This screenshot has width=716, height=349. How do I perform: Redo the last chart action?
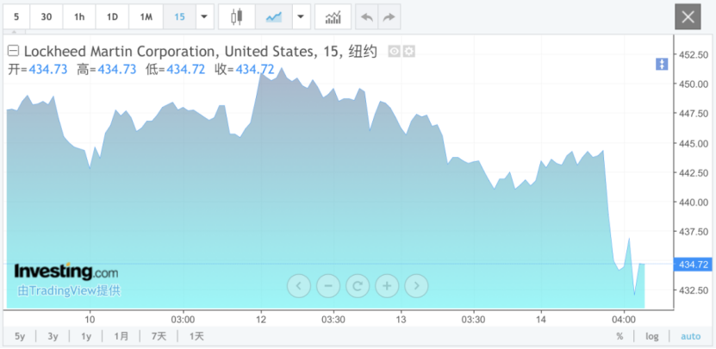click(x=389, y=17)
